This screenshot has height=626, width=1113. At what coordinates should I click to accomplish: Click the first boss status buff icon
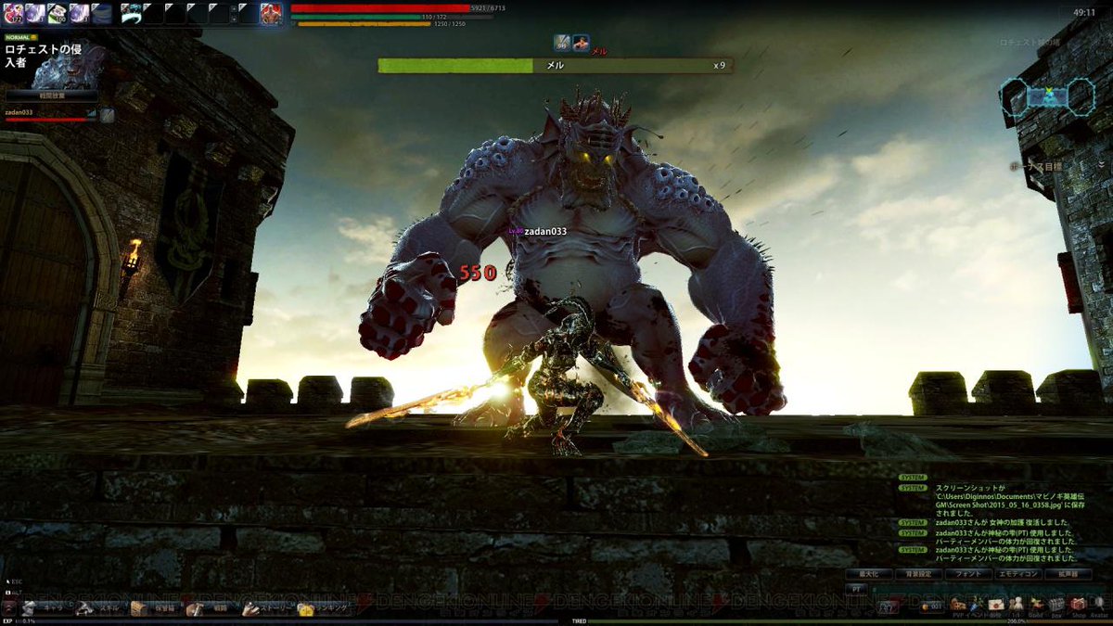point(562,42)
